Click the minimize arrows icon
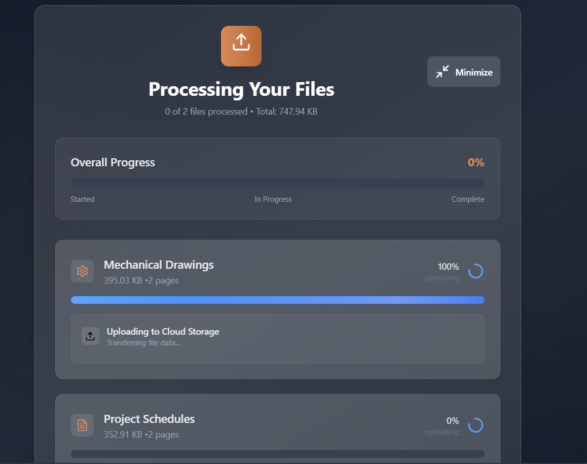 click(x=443, y=72)
